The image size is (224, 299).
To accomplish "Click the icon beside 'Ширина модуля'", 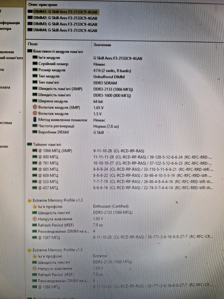I will 35,101.
